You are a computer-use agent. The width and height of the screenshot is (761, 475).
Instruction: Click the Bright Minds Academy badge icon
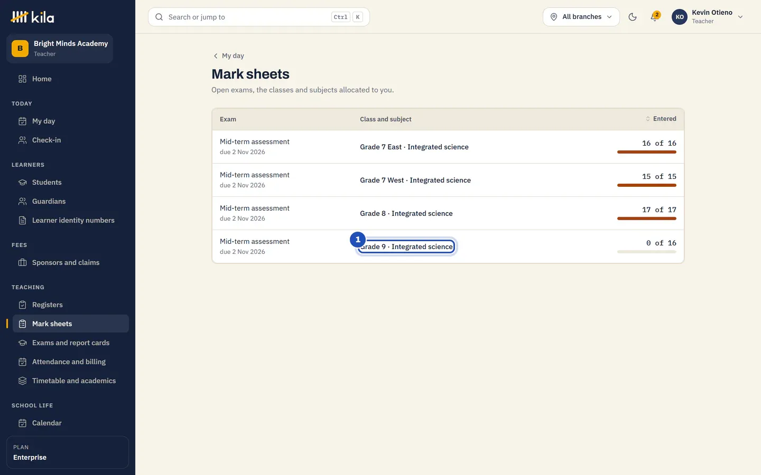tap(20, 48)
